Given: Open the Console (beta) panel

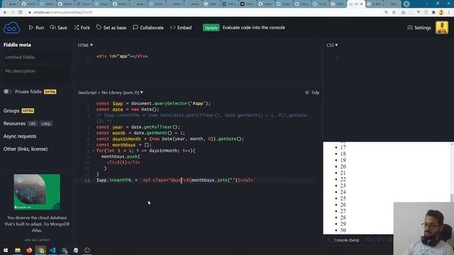Looking at the screenshot, I should pyautogui.click(x=346, y=240).
